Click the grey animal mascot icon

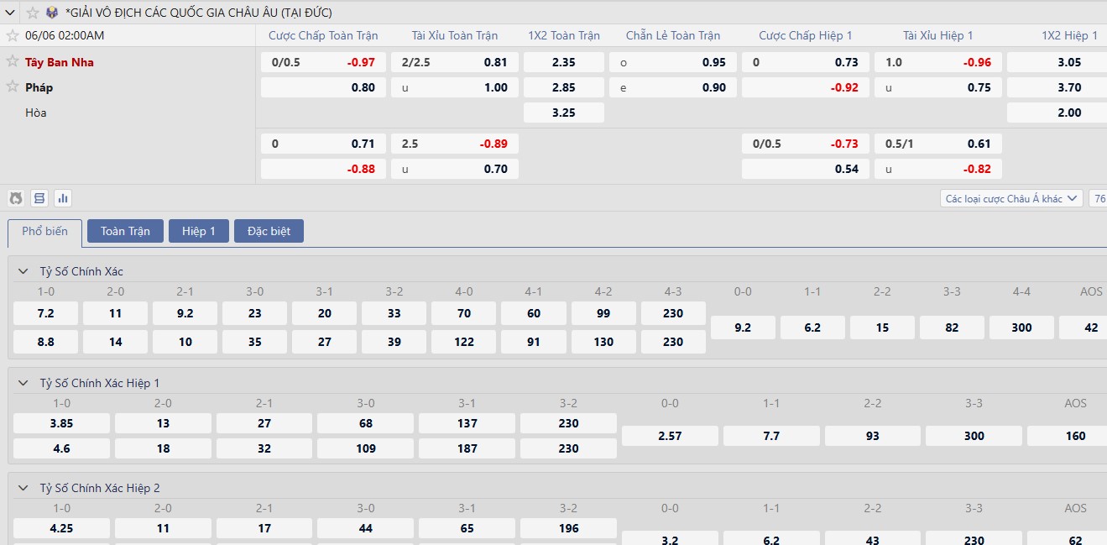[x=15, y=198]
